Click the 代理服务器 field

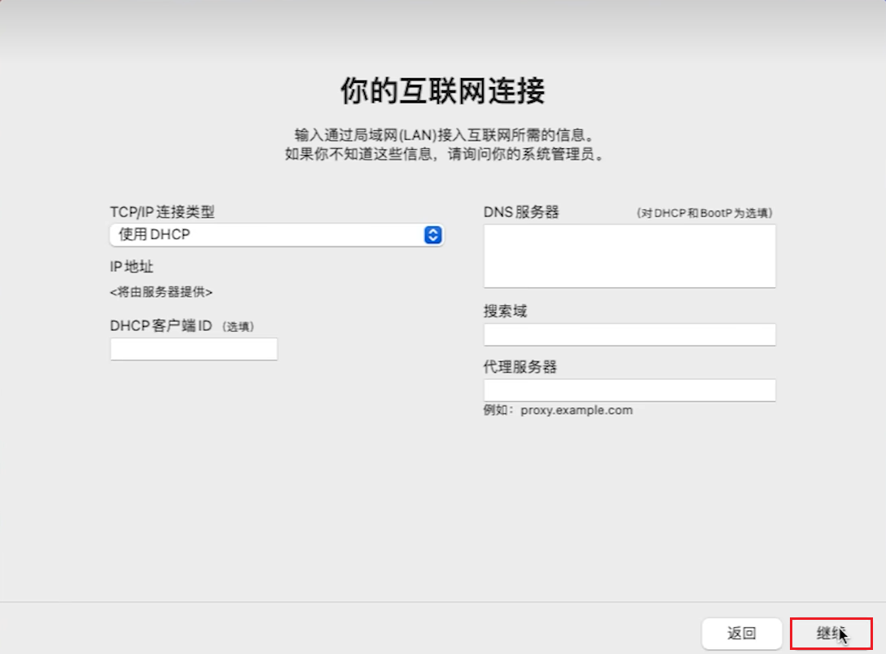coord(629,390)
